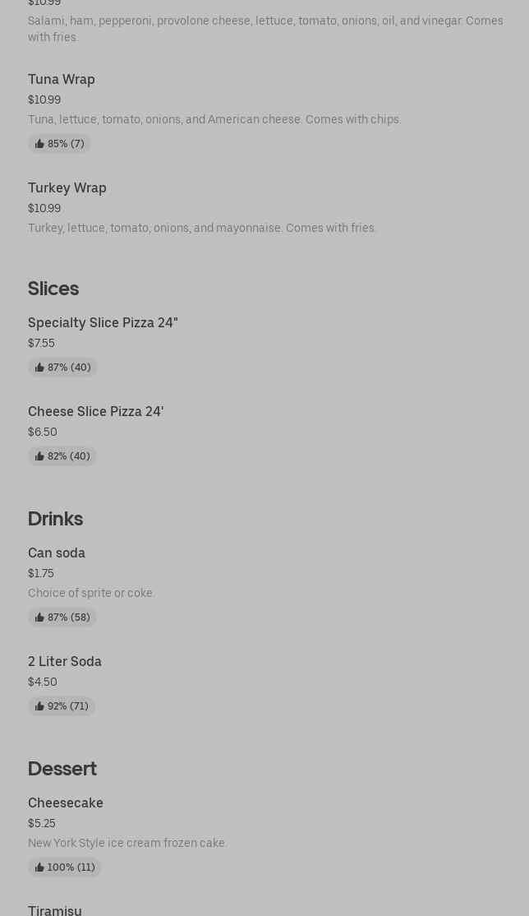Open the Turkey Wrap menu item
Screen dimensions: 529x916
point(67,187)
